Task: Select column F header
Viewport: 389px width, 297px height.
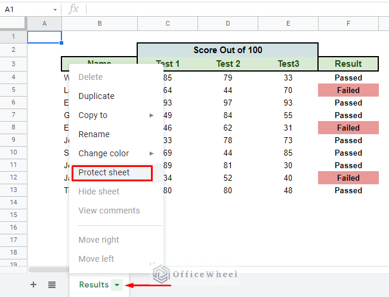Action: pos(348,23)
